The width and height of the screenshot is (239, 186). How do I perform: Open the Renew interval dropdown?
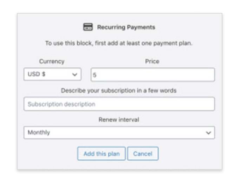point(119,133)
